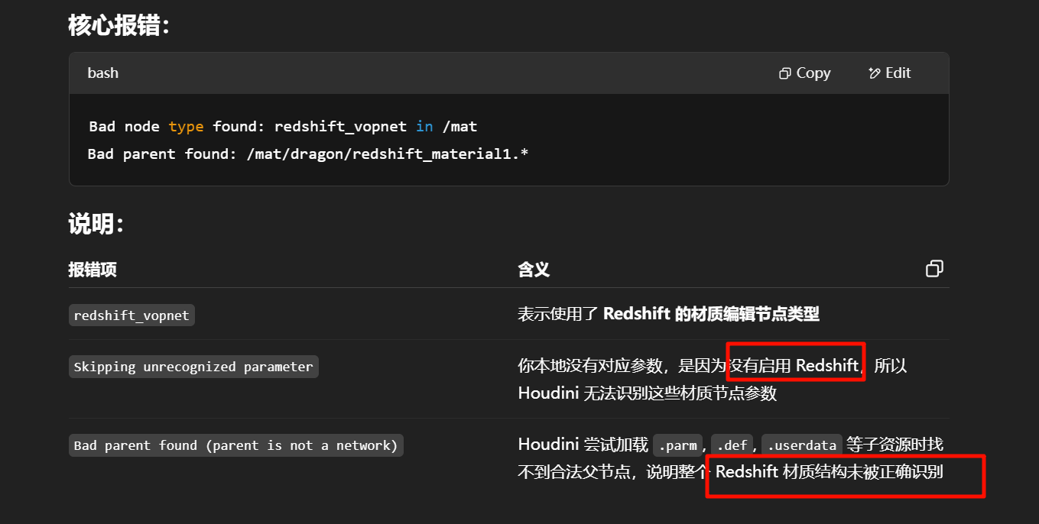Image resolution: width=1039 pixels, height=524 pixels.
Task: Click the text 'Redshift 材质结构未被正确识别'
Action: coord(829,472)
